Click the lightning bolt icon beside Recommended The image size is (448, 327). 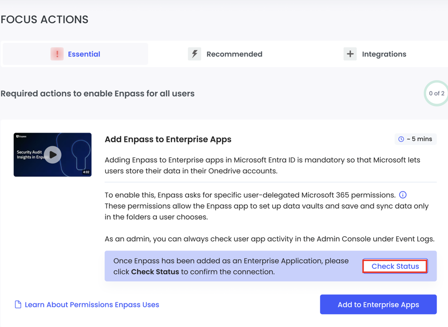coord(194,54)
